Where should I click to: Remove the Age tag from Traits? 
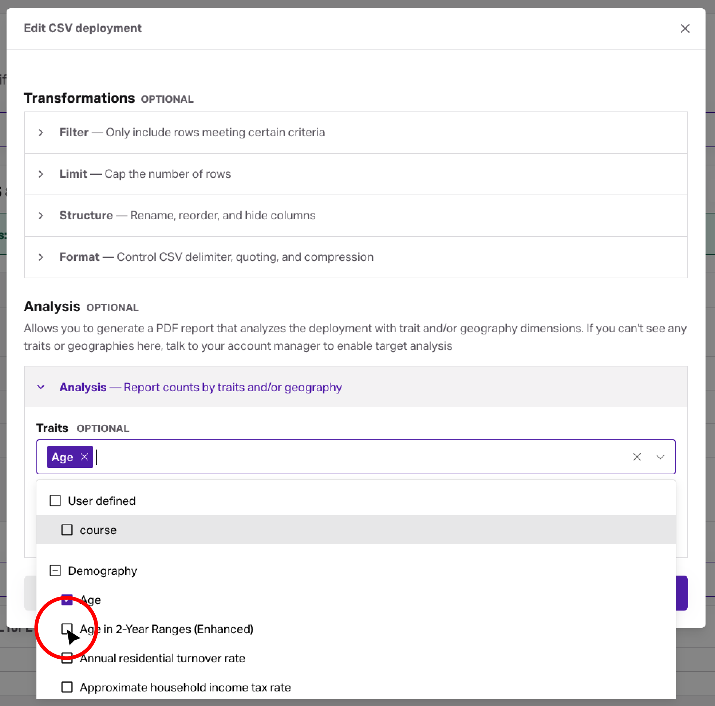[84, 457]
